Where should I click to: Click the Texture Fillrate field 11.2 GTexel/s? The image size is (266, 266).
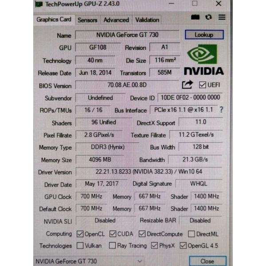click(x=196, y=135)
